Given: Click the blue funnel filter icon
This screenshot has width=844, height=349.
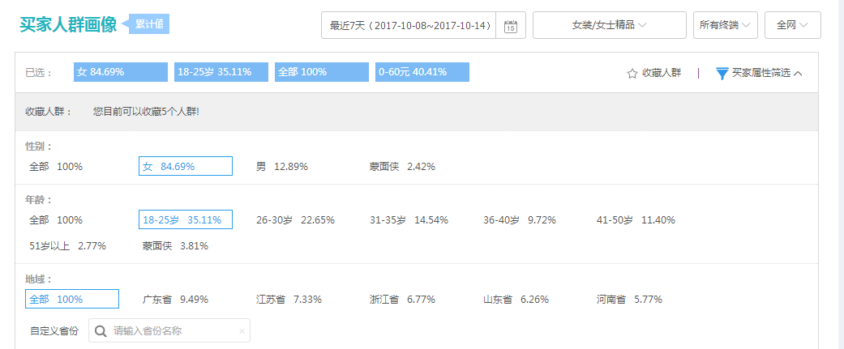Looking at the screenshot, I should point(722,74).
